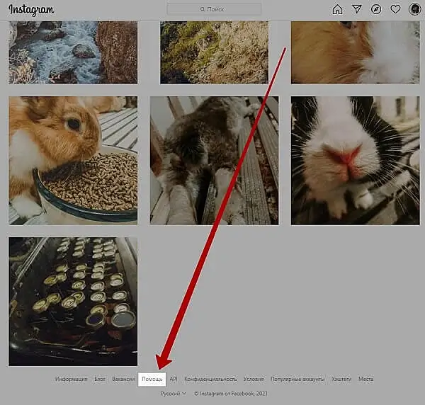Go to the Блог footer link
This screenshot has width=425, height=405.
tap(100, 380)
